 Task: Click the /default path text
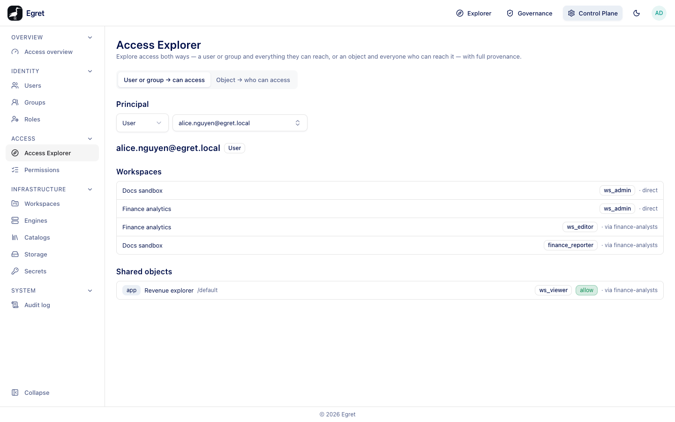pyautogui.click(x=208, y=290)
